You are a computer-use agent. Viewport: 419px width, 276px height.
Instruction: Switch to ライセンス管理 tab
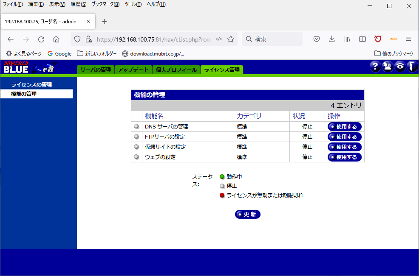coord(222,70)
